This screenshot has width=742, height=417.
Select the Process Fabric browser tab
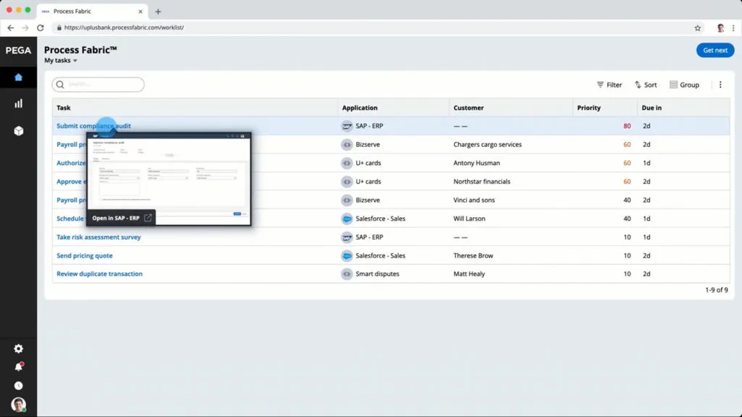93,12
